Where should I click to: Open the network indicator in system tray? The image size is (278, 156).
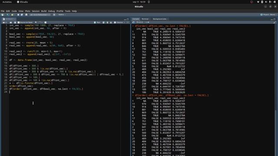tap(258, 2)
